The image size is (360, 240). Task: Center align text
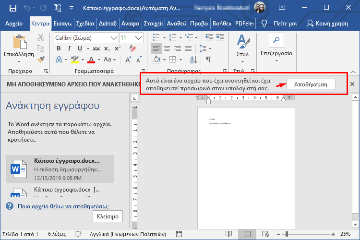tap(167, 48)
